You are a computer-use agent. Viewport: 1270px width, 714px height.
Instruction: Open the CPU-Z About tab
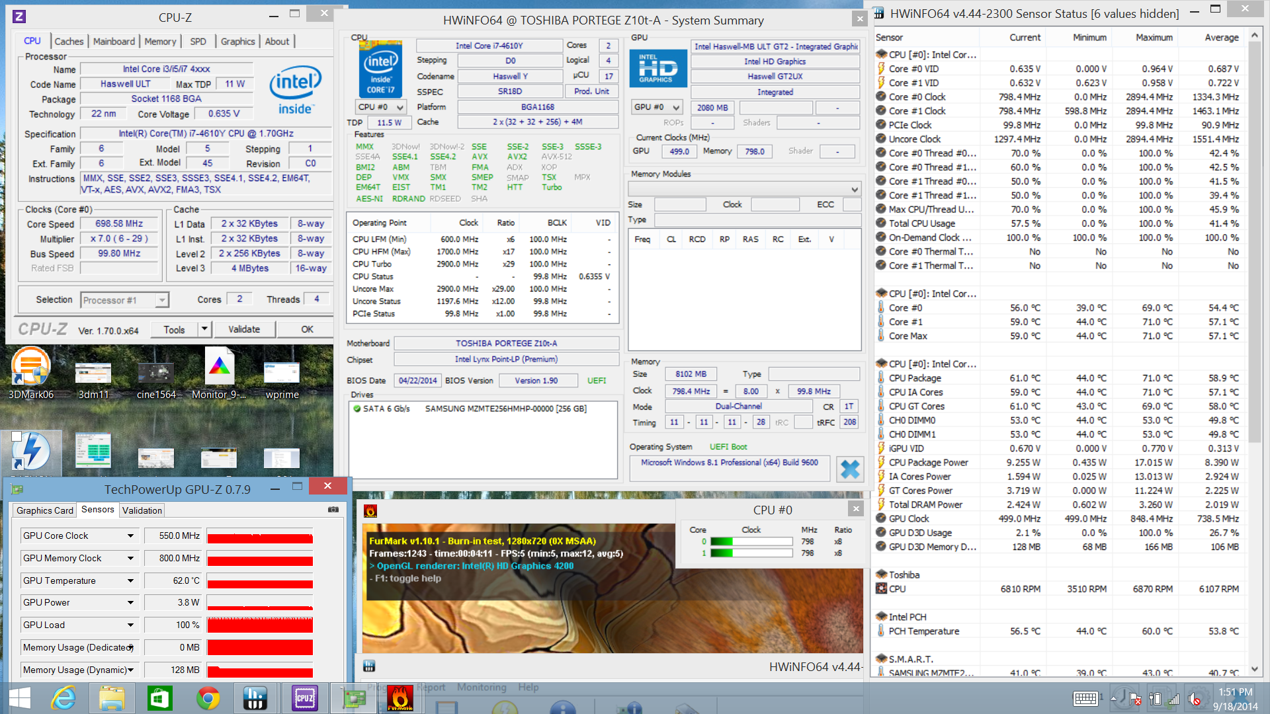tap(277, 41)
